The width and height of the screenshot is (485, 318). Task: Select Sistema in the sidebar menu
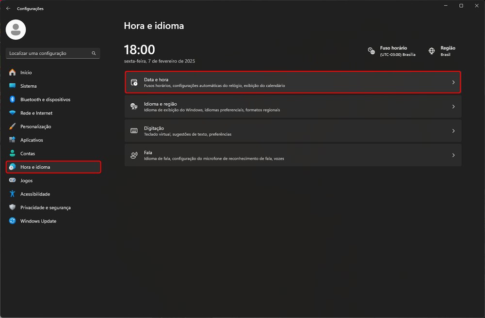click(28, 86)
